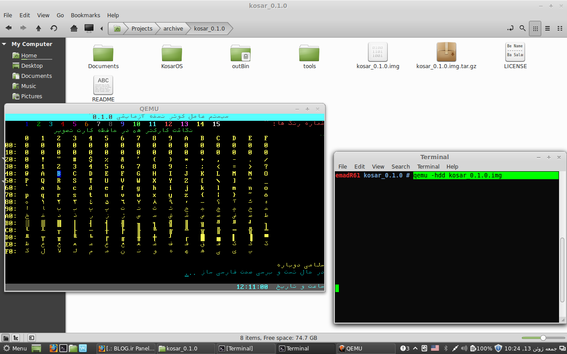Viewport: 567px width, 354px height.
Task: Expand hidden system tray icons arrow
Action: point(416,348)
